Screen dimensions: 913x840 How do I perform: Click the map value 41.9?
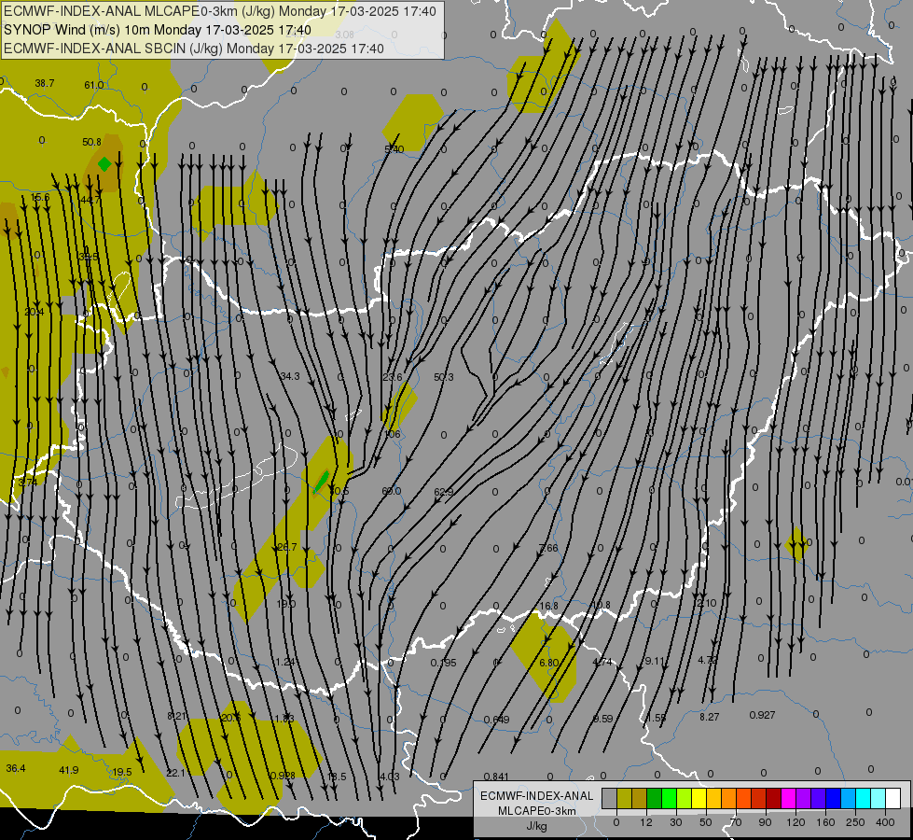[x=69, y=770]
